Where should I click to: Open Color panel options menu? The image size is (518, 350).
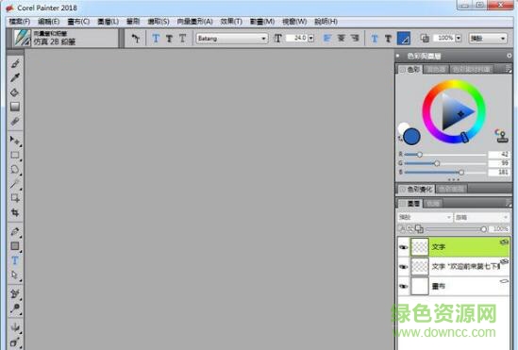point(508,70)
